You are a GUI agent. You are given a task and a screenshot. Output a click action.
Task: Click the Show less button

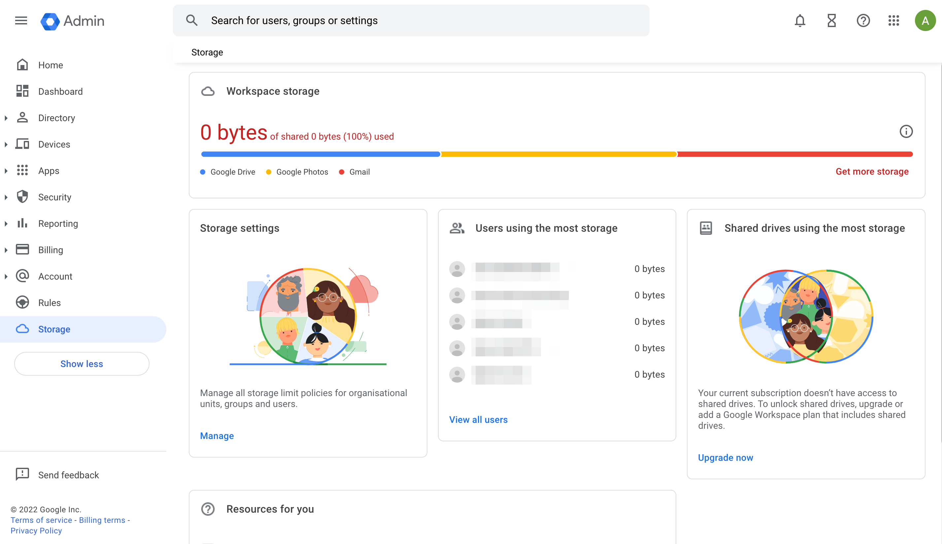82,363
